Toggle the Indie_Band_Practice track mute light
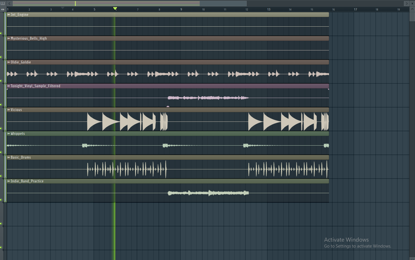 (x=1, y=200)
